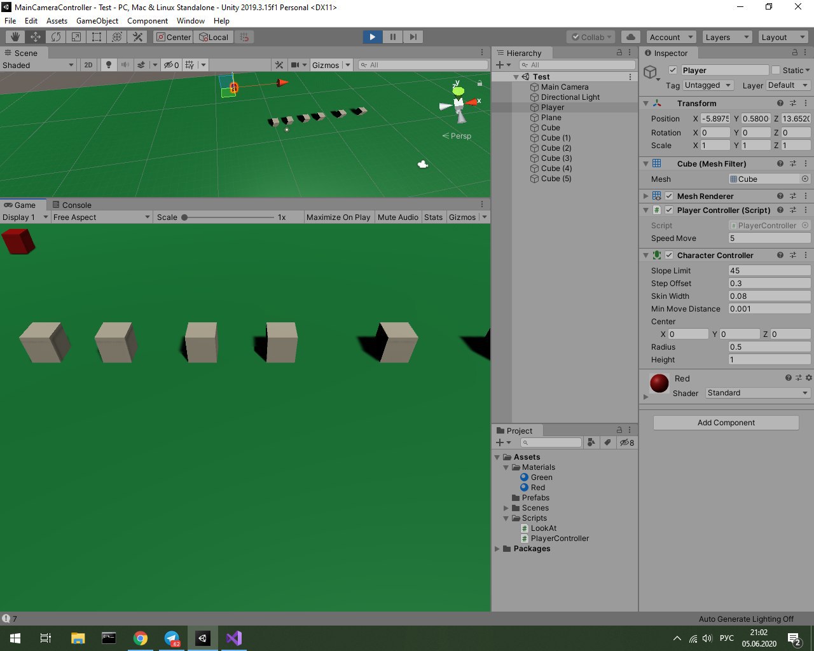
Task: Toggle scene view lock icon
Action: [479, 83]
